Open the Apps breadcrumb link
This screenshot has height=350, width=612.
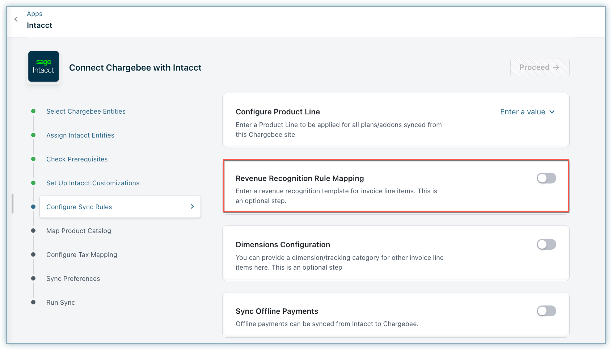tap(34, 14)
